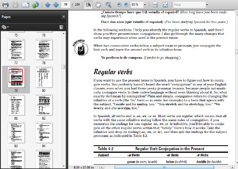Click the -ir Verbs column header
The image size is (238, 169).
coord(202,155)
